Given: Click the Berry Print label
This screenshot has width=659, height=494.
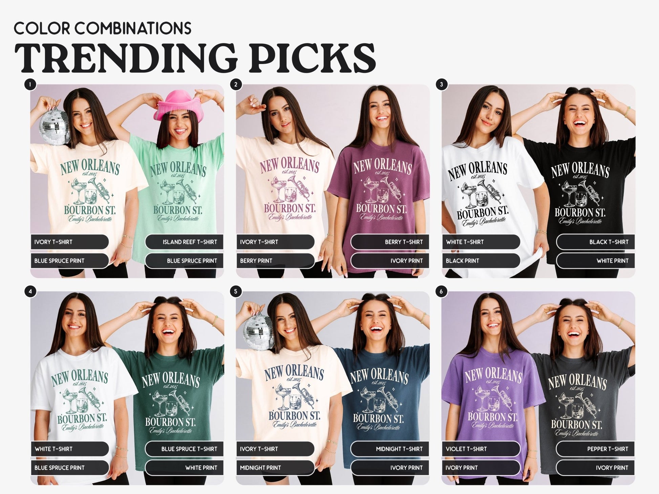Looking at the screenshot, I should (275, 261).
